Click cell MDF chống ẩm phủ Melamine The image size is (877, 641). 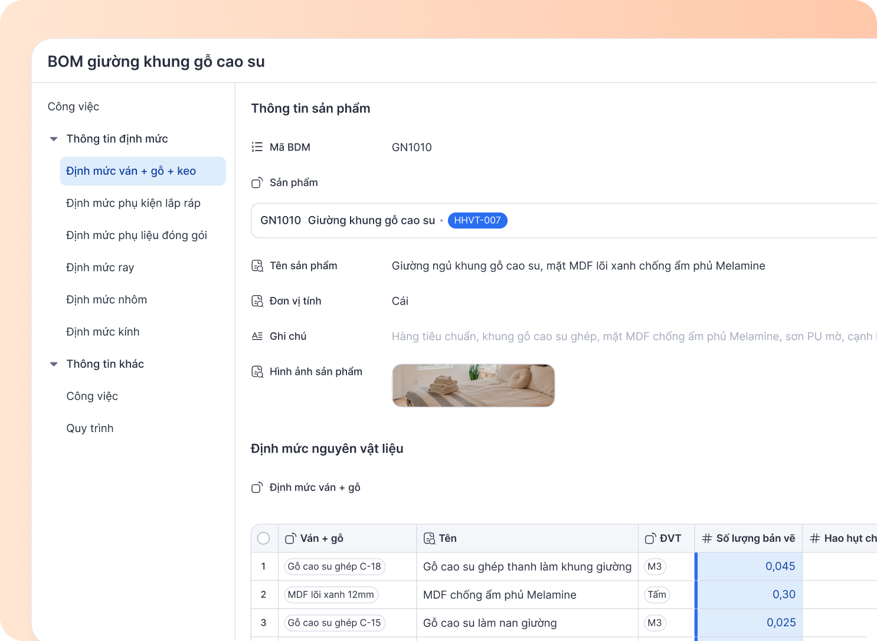pos(527,595)
